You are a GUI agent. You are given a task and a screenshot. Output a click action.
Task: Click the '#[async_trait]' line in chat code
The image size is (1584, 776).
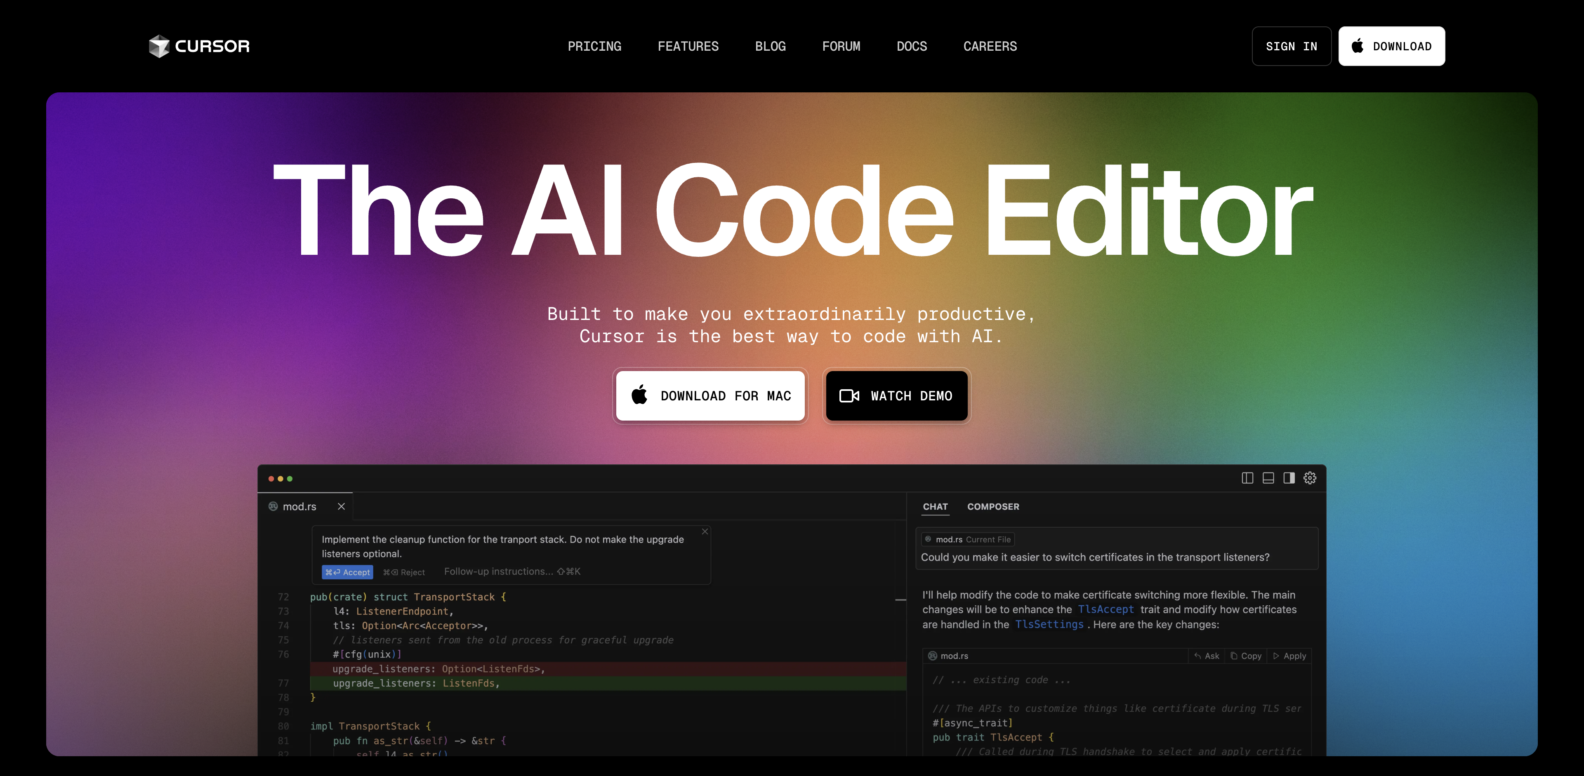pyautogui.click(x=972, y=722)
